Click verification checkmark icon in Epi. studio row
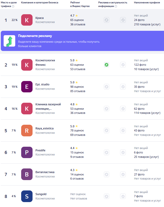The image size is (164, 207). tap(123, 87)
